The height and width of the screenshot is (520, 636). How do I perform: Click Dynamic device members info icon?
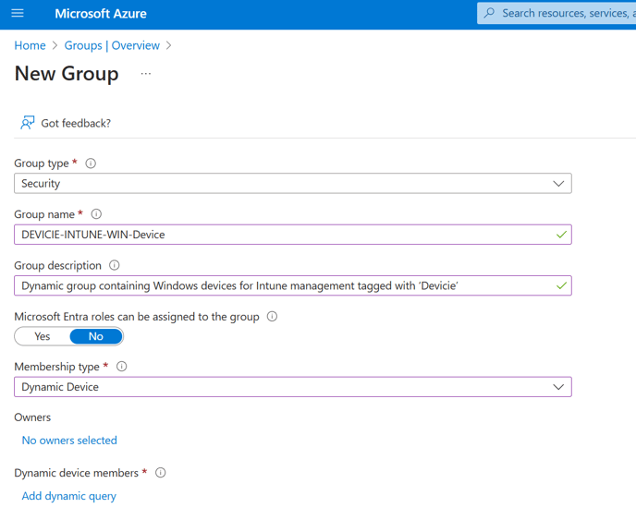pos(161,473)
